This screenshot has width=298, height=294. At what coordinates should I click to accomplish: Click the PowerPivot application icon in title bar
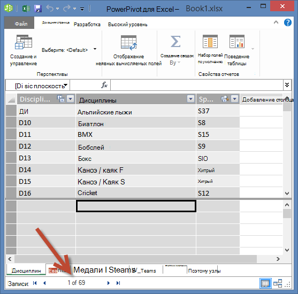(9, 8)
